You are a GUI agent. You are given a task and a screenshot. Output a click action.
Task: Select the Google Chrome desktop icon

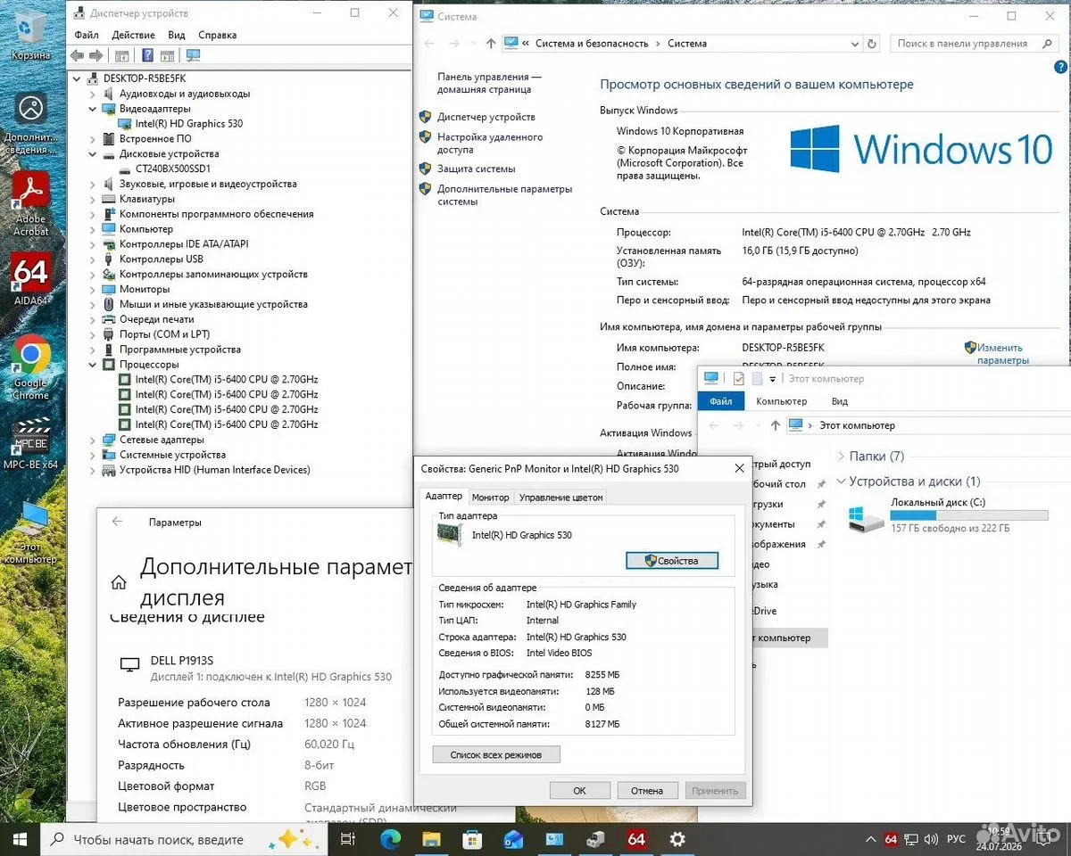pyautogui.click(x=30, y=366)
